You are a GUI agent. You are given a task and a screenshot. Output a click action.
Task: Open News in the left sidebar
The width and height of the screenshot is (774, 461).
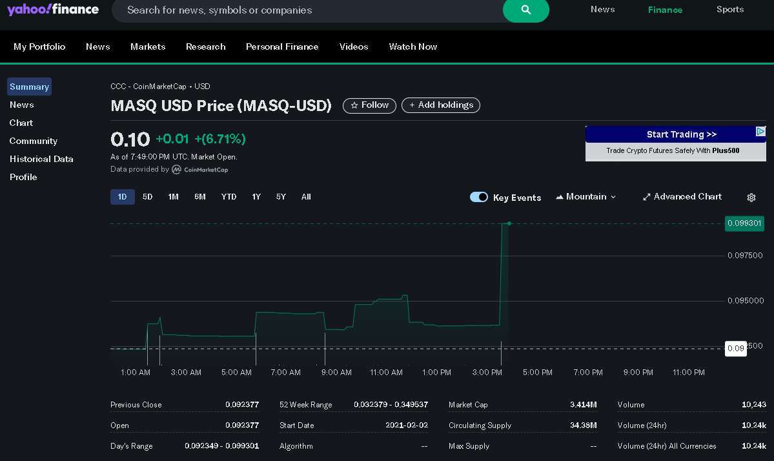pyautogui.click(x=22, y=105)
